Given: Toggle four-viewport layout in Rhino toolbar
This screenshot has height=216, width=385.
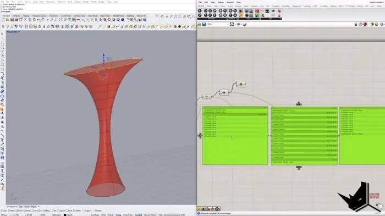Looking at the screenshot, I should 74,20.
